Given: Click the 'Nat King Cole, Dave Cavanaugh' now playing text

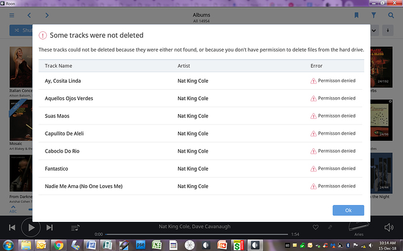Looking at the screenshot, I should (x=194, y=227).
